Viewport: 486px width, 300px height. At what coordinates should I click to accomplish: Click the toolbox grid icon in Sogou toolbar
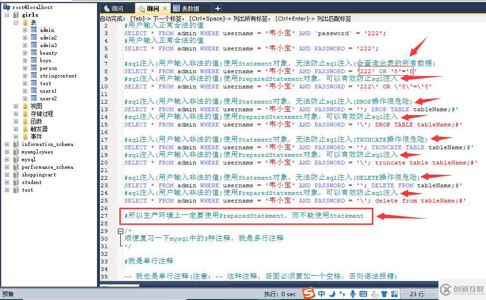395,293
